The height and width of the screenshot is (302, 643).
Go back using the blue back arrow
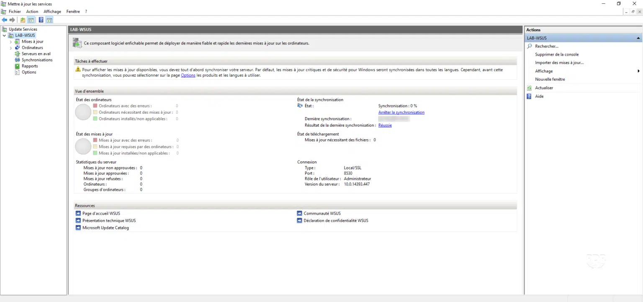point(4,20)
